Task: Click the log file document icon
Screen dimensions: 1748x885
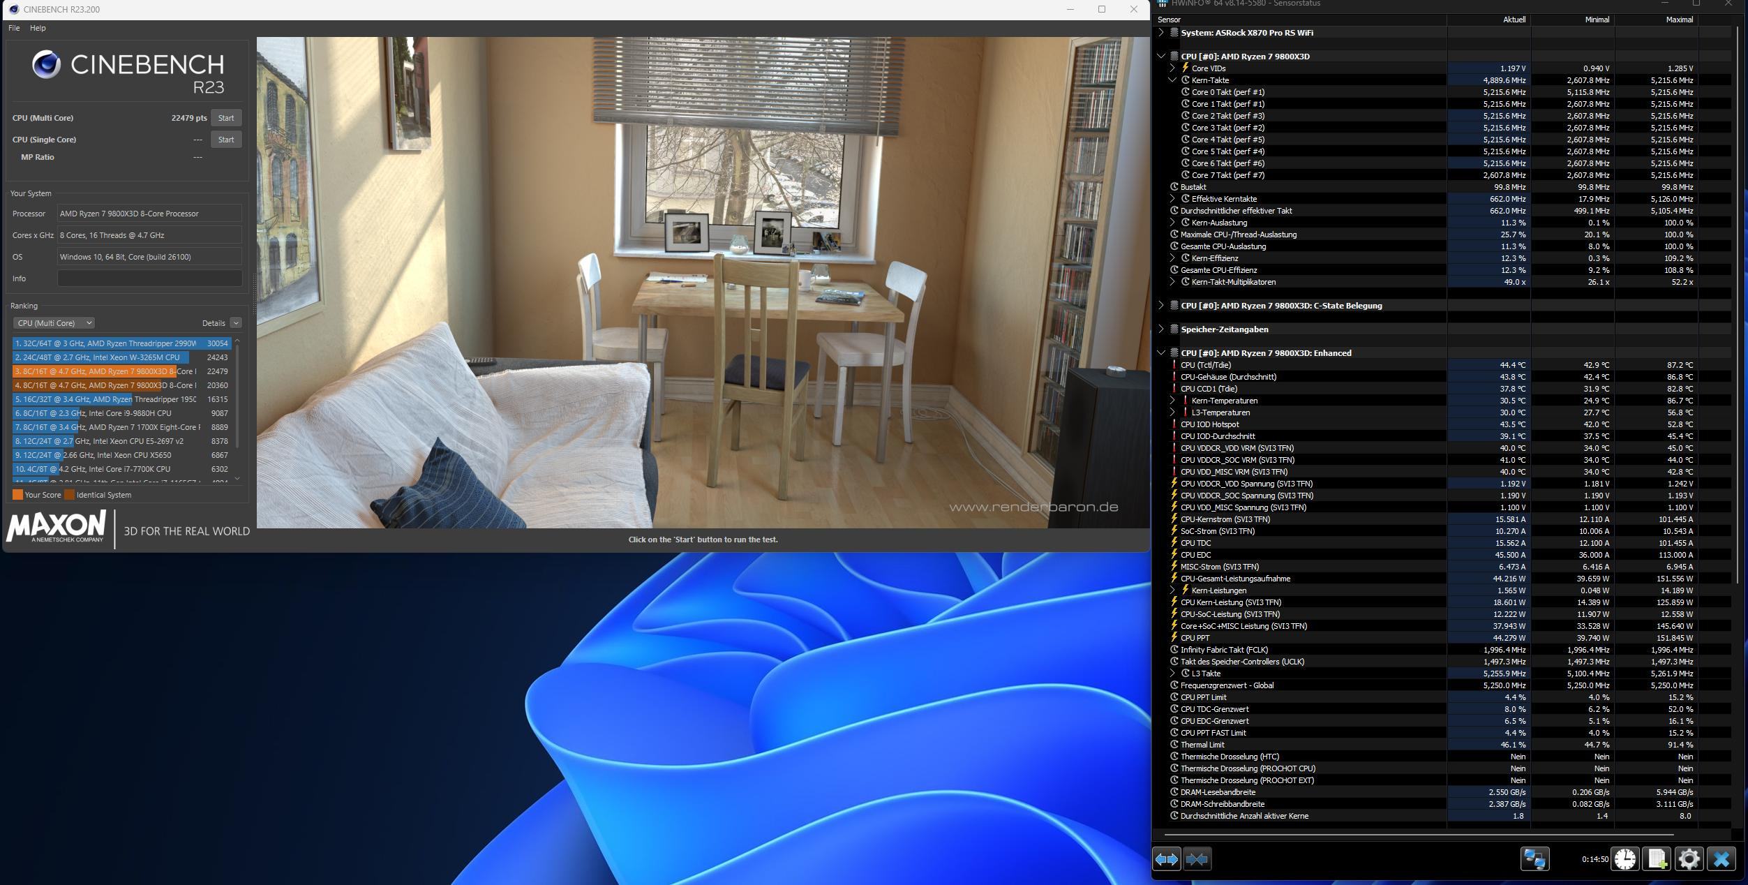Action: (1657, 859)
